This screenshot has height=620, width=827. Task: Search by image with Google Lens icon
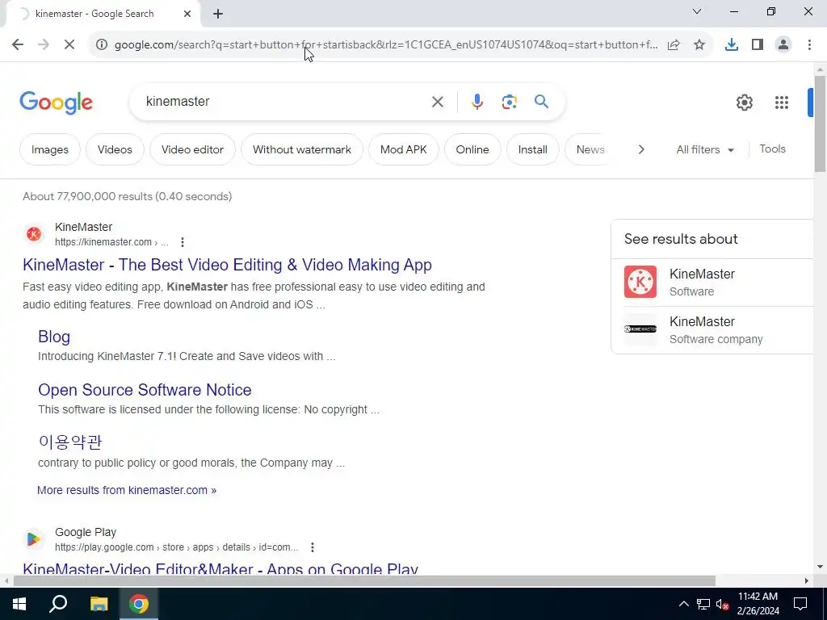tap(509, 102)
